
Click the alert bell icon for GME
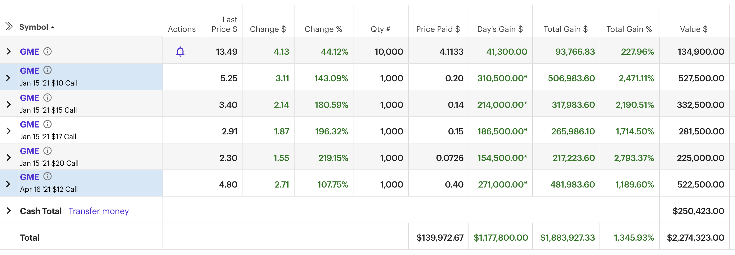coord(180,52)
